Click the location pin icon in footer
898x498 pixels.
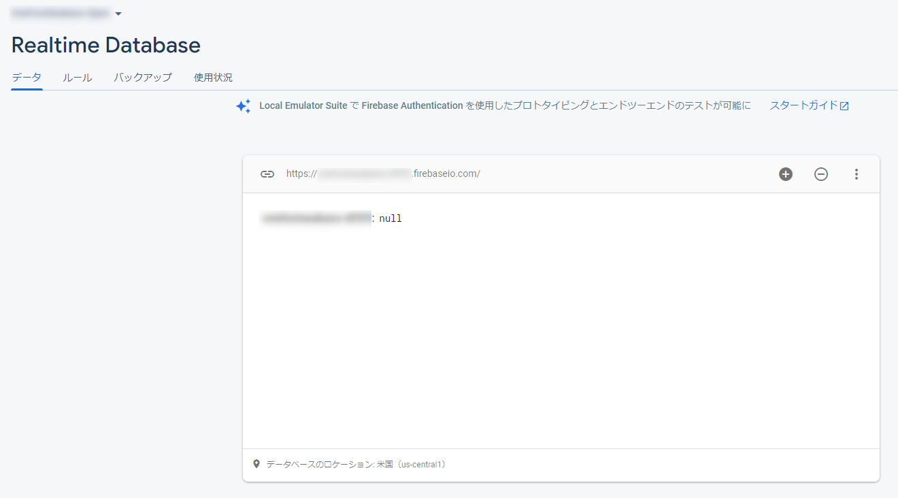tap(256, 464)
